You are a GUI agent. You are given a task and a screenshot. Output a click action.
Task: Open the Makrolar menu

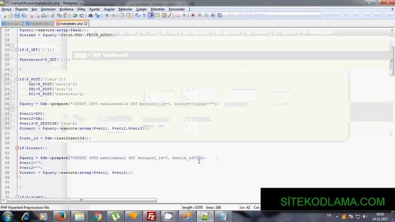click(125, 9)
